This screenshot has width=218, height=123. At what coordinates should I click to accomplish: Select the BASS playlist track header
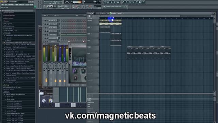(93, 42)
